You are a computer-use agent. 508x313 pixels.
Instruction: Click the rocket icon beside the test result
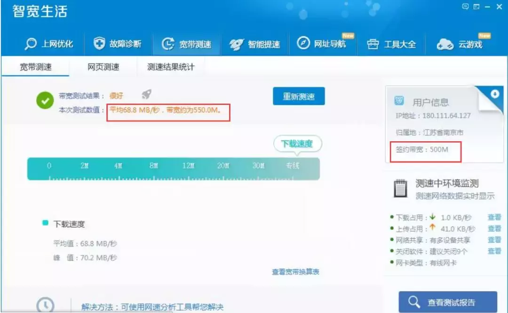pyautogui.click(x=146, y=94)
